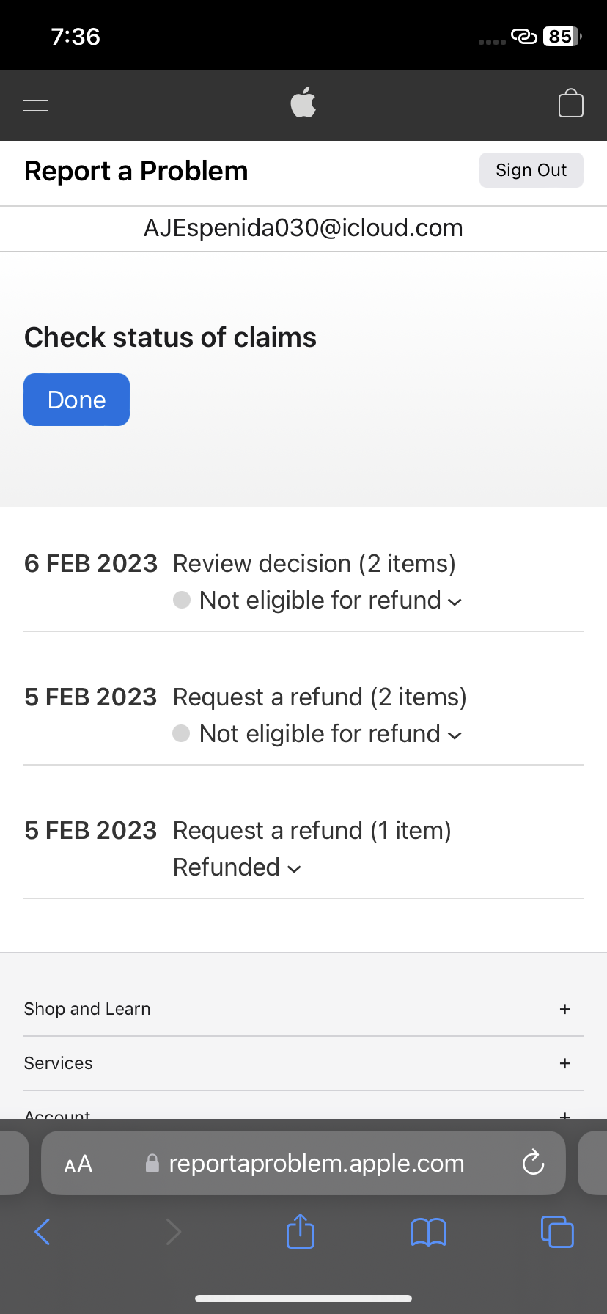
Task: Tap the battery indicator in status bar
Action: click(x=562, y=36)
